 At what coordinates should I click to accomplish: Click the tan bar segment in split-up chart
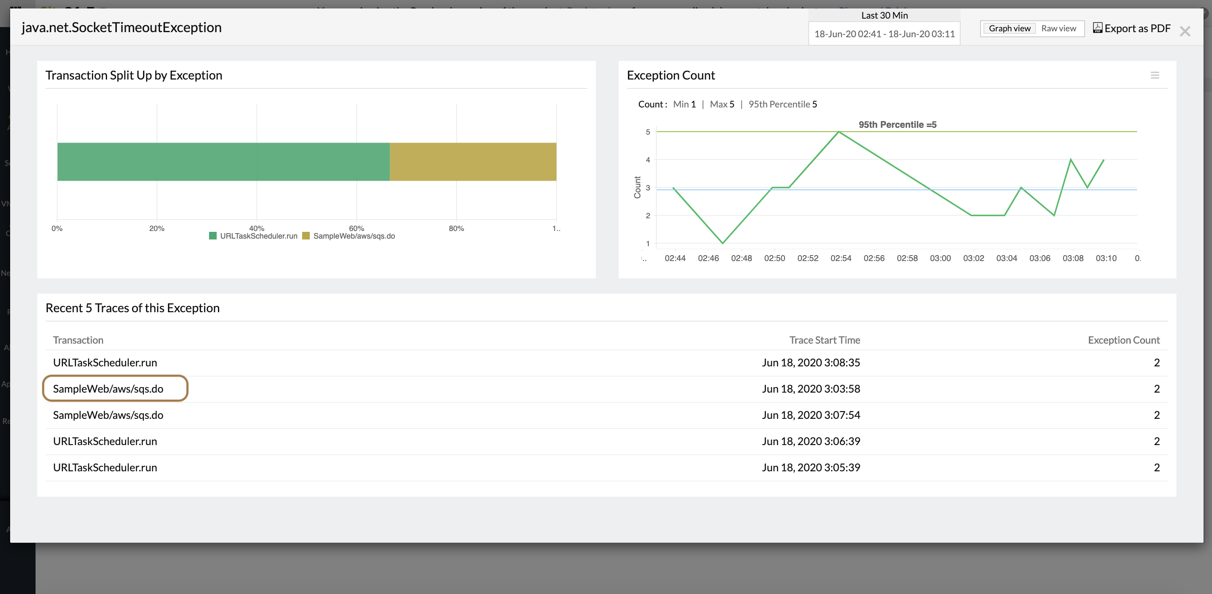coord(473,162)
